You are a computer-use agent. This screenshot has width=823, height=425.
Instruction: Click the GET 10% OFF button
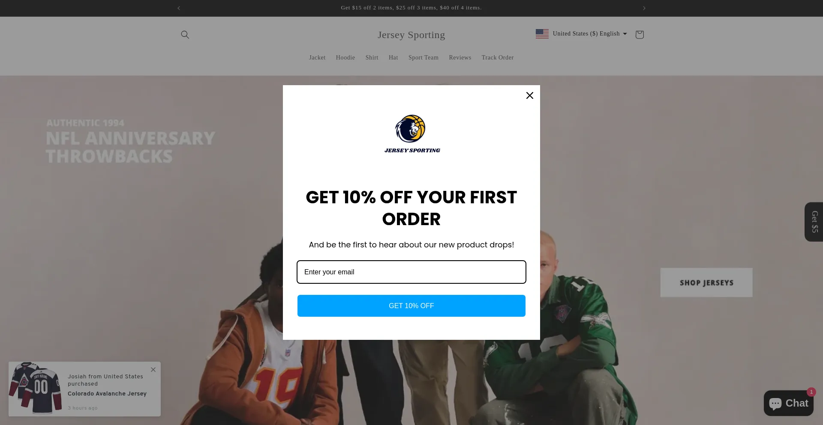point(411,306)
